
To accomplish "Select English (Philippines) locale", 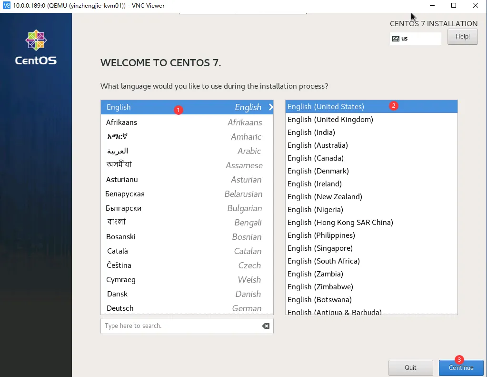I will point(371,235).
